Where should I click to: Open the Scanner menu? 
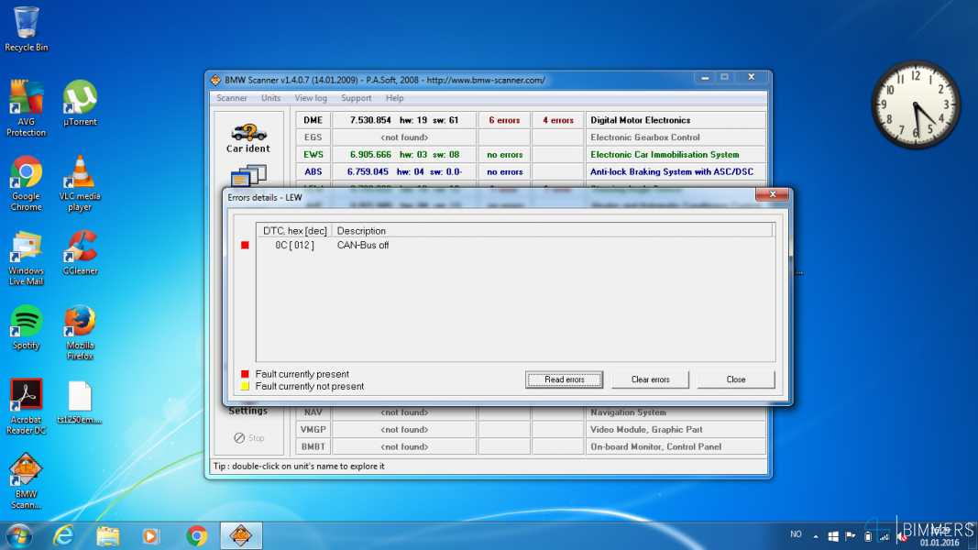point(231,98)
